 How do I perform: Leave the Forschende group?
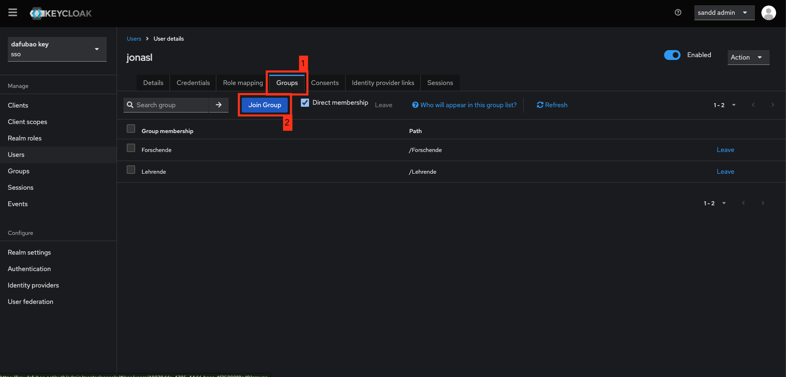pyautogui.click(x=725, y=150)
